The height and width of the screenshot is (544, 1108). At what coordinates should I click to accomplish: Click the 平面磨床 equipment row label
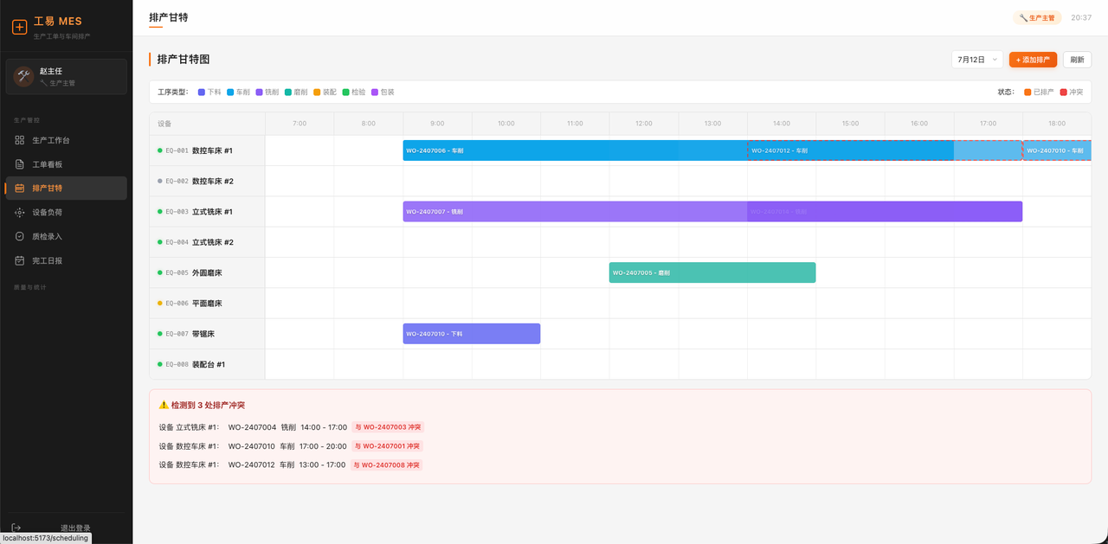tap(207, 304)
